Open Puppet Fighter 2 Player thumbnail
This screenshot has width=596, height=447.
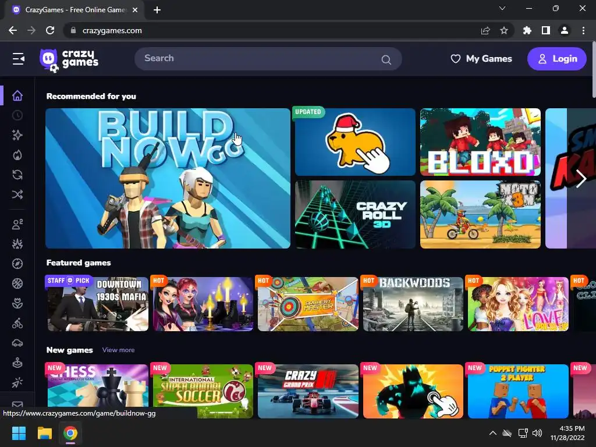click(x=518, y=391)
